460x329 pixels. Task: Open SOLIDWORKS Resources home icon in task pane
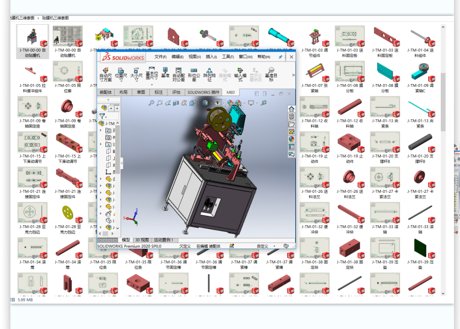click(x=291, y=109)
